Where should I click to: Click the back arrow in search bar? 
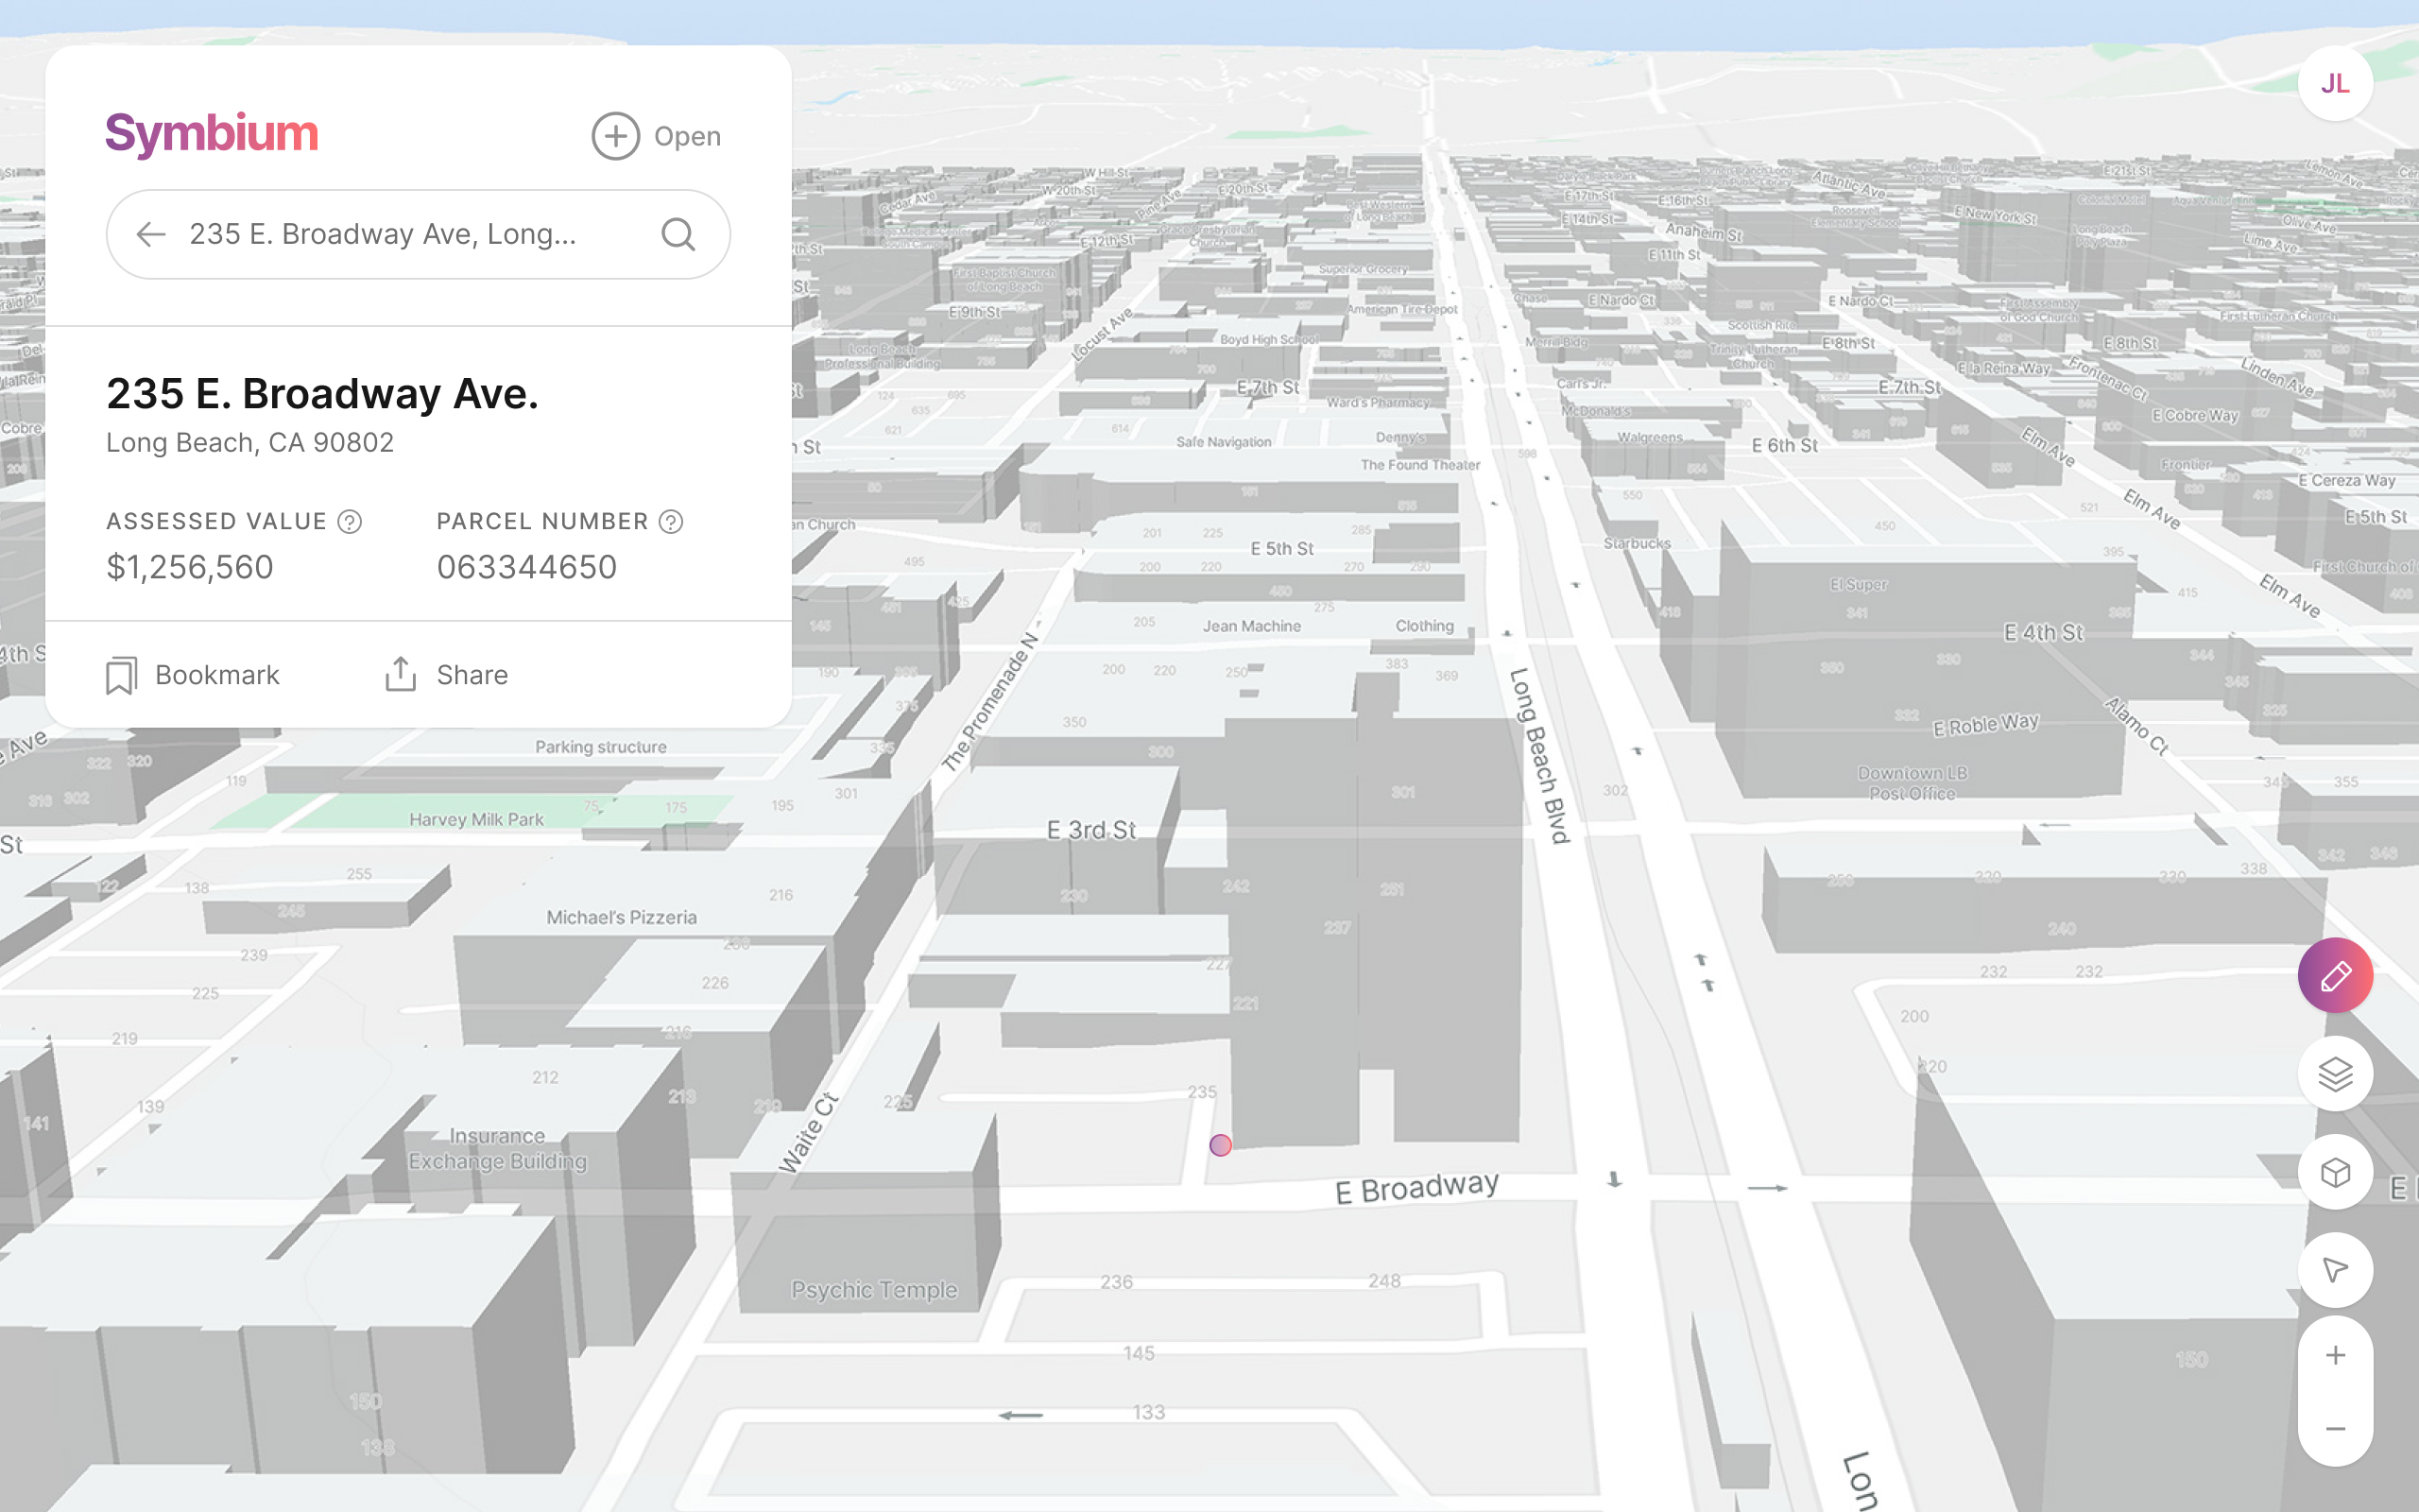click(151, 234)
